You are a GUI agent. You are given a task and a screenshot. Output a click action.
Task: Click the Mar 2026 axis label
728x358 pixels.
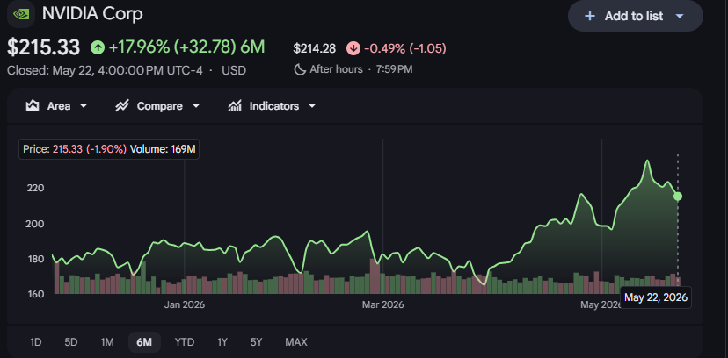tap(383, 305)
